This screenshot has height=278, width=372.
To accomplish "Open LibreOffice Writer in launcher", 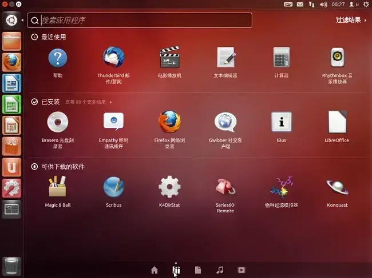I will point(11,83).
